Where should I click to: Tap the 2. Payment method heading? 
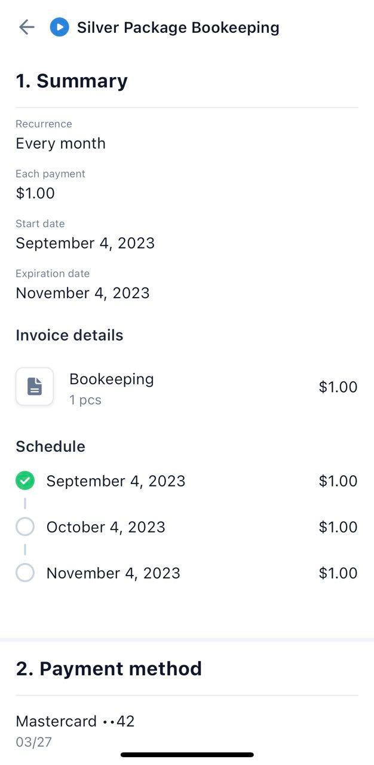[x=109, y=669]
